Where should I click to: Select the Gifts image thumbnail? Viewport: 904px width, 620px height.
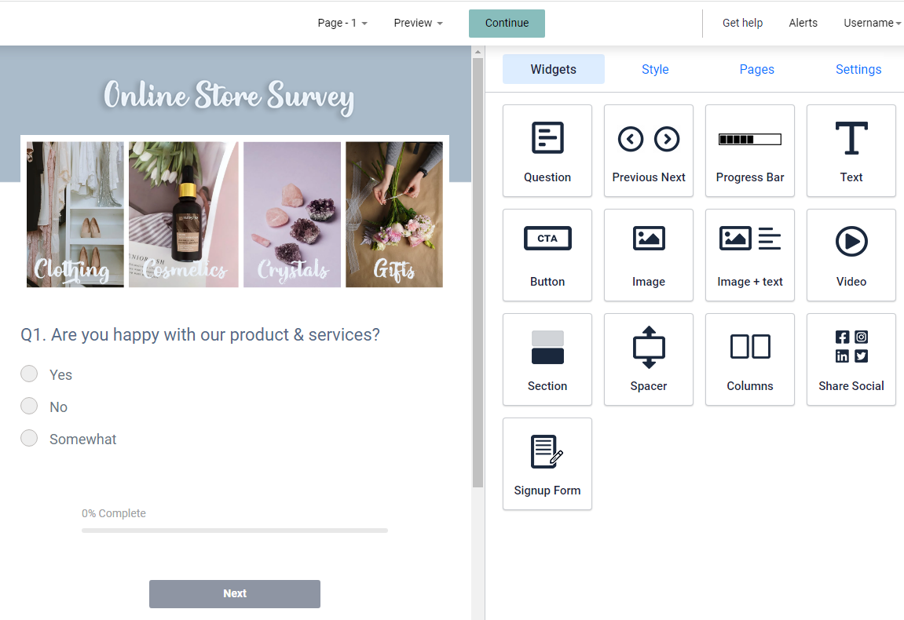pyautogui.click(x=394, y=214)
